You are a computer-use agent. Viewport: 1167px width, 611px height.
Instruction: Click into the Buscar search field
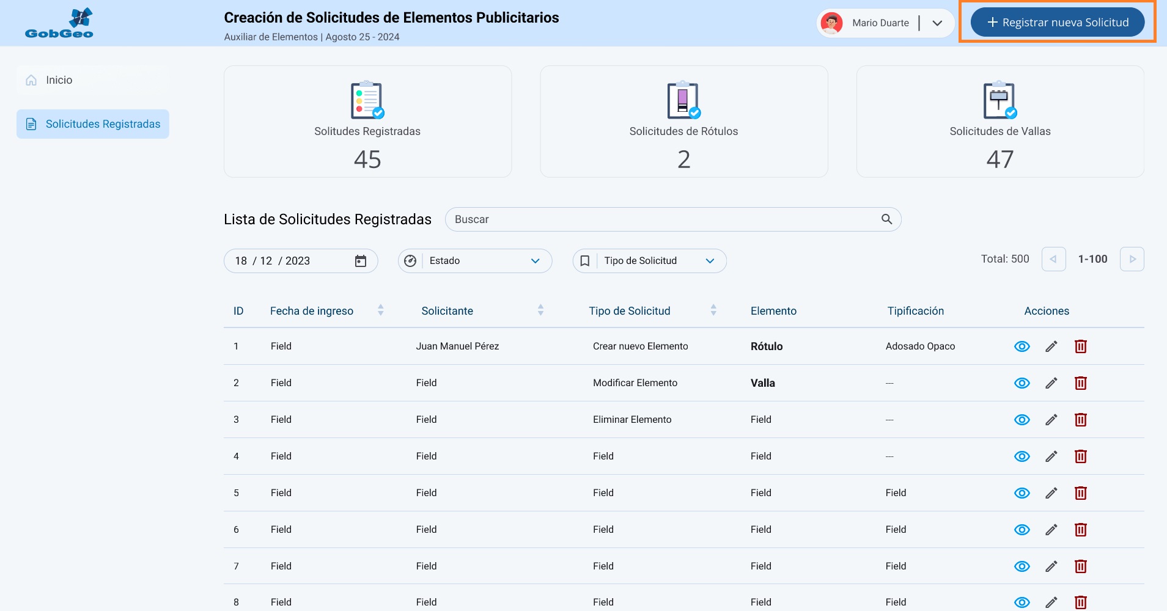click(x=660, y=219)
